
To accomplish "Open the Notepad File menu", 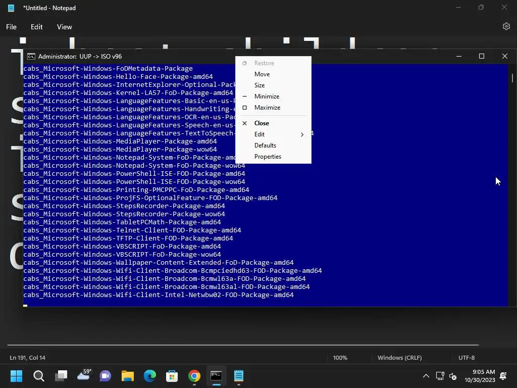I will (x=11, y=27).
